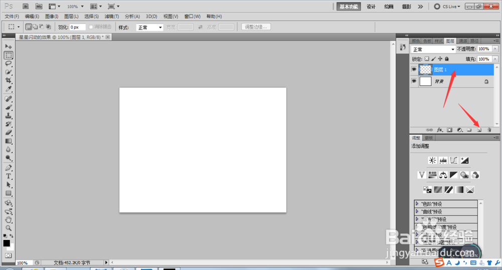Select the 3D Object Rotate tool

click(9, 203)
